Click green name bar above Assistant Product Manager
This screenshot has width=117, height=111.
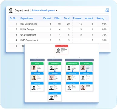(x=72, y=63)
